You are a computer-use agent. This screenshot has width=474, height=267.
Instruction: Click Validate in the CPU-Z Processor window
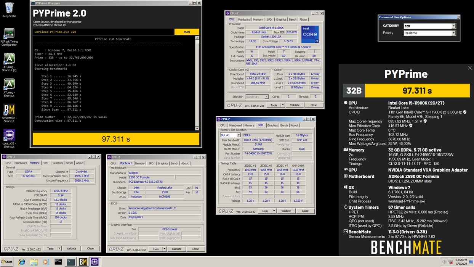(x=295, y=105)
